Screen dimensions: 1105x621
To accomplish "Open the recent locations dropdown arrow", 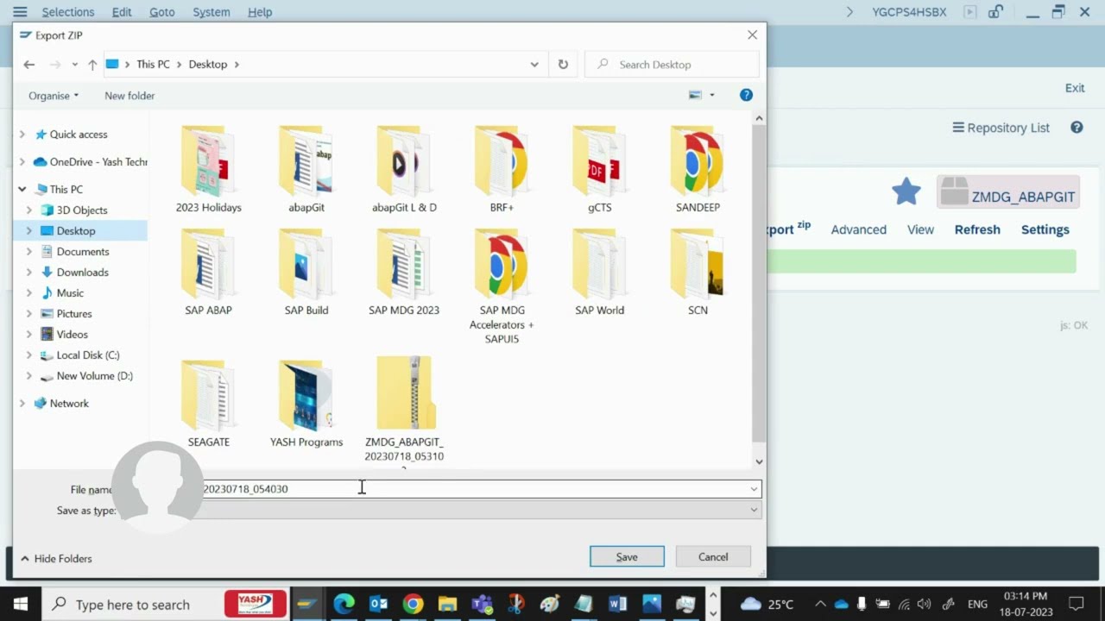I will [75, 65].
